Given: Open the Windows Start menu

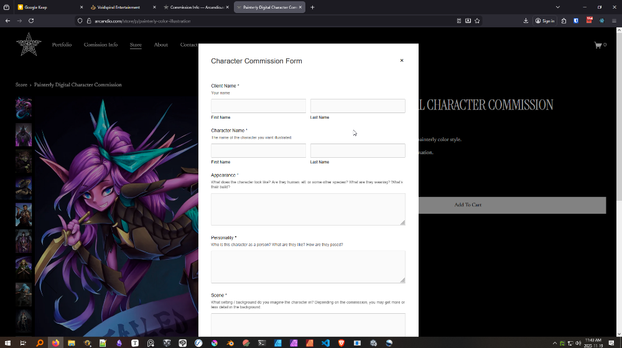Looking at the screenshot, I should coord(7,343).
